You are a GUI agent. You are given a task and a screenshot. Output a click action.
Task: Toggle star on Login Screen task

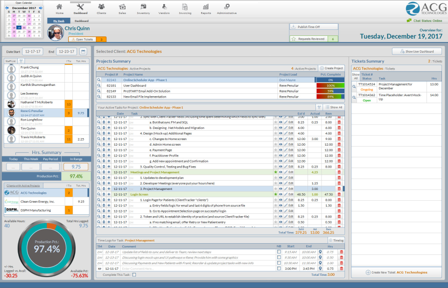click(276, 194)
